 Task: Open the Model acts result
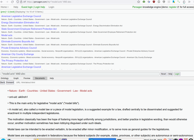pyautogui.click(x=7, y=35)
